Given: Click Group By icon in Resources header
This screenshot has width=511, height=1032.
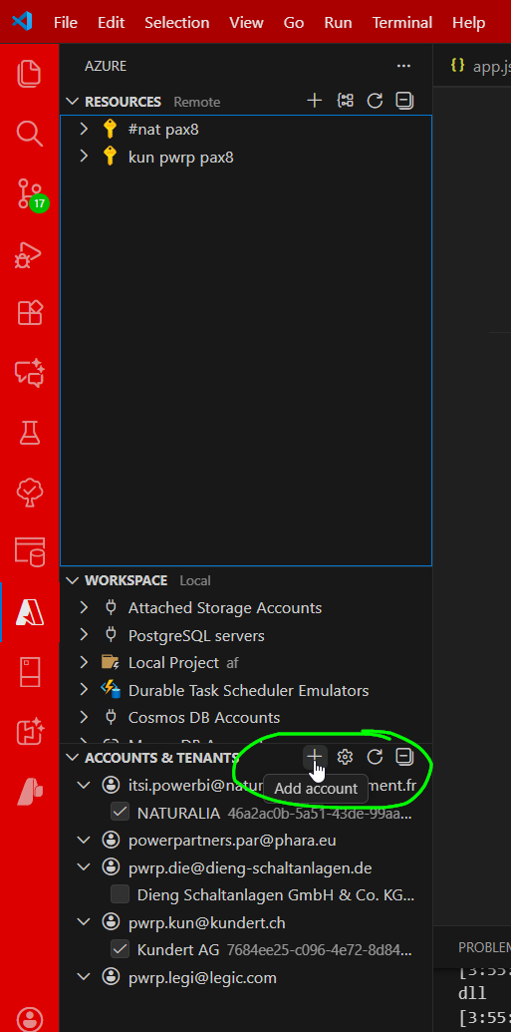Looking at the screenshot, I should click(x=345, y=101).
